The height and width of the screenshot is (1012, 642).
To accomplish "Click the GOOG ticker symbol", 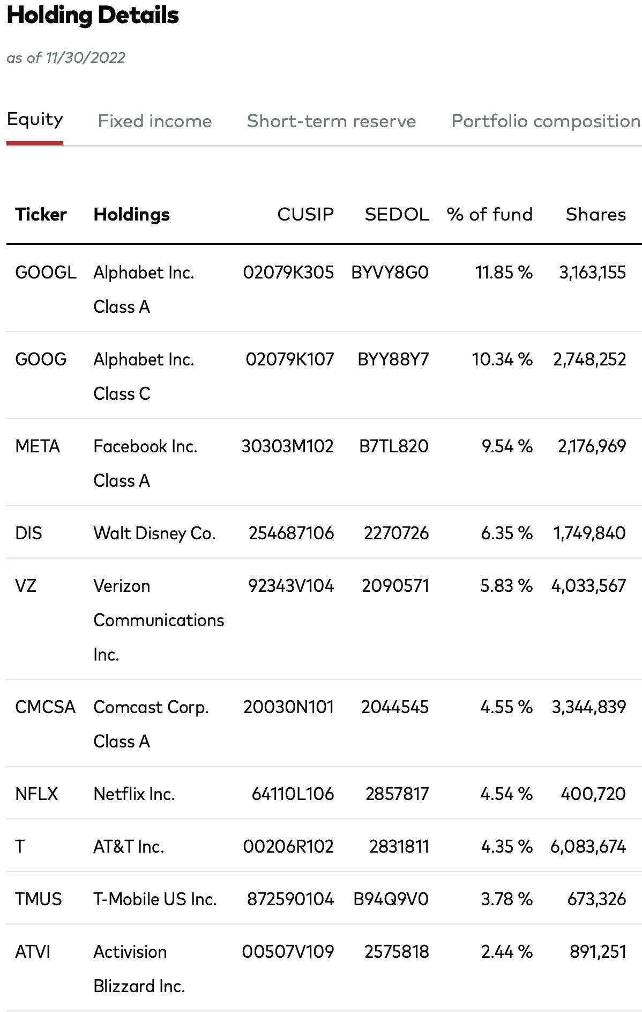I will pos(41,359).
